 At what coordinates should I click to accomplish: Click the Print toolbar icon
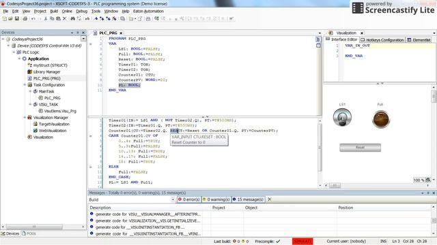coord(25,18)
